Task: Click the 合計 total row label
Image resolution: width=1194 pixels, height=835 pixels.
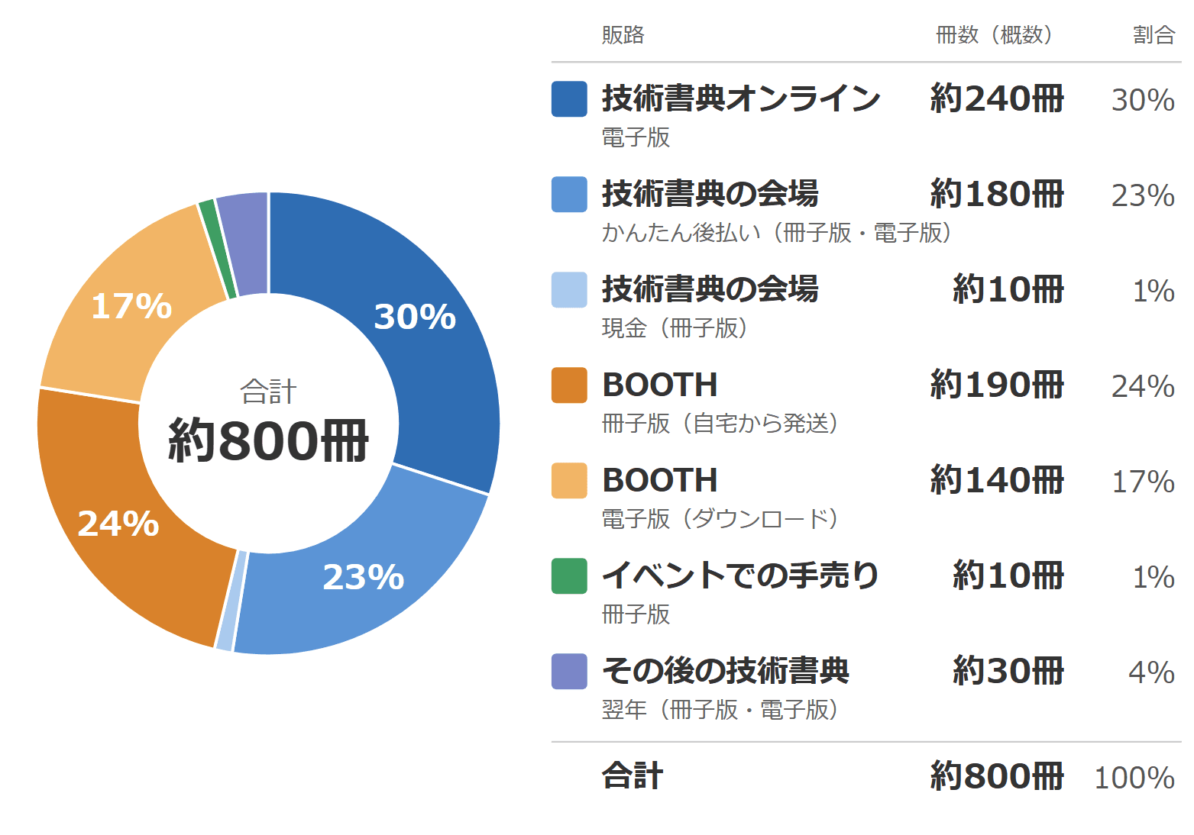Action: pos(633,776)
